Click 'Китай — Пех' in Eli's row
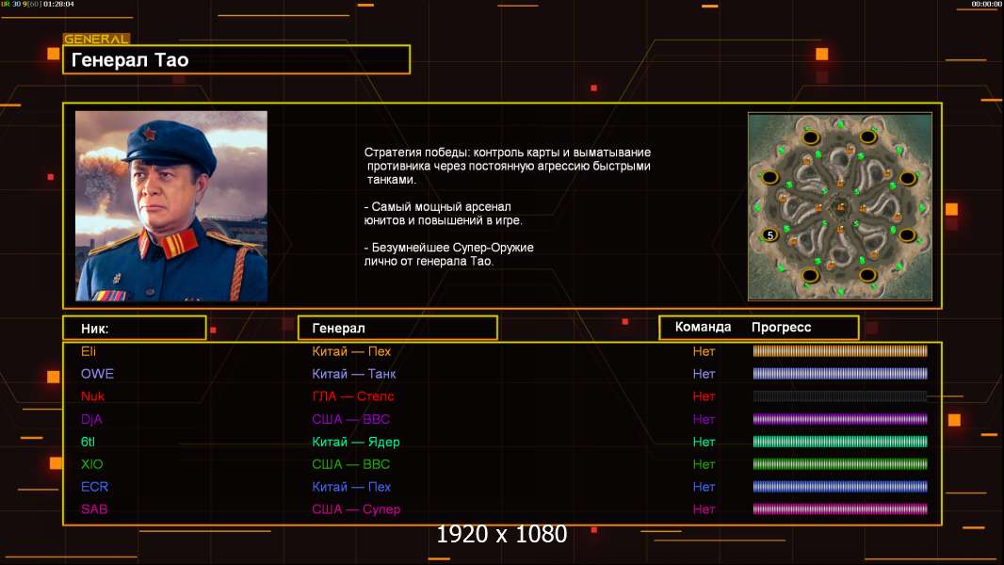 pos(351,351)
